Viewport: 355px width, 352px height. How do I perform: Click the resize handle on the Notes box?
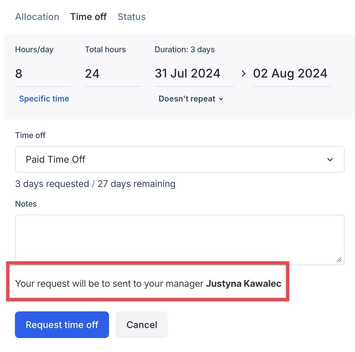pos(339,260)
